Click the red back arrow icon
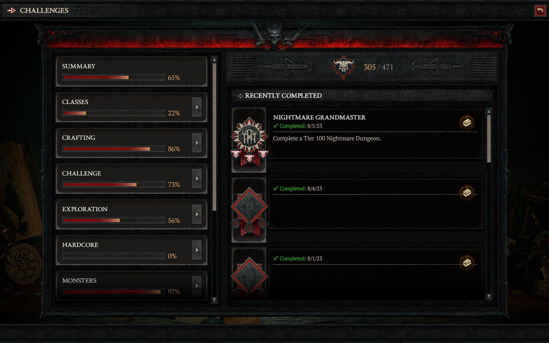549x343 pixels. (540, 11)
